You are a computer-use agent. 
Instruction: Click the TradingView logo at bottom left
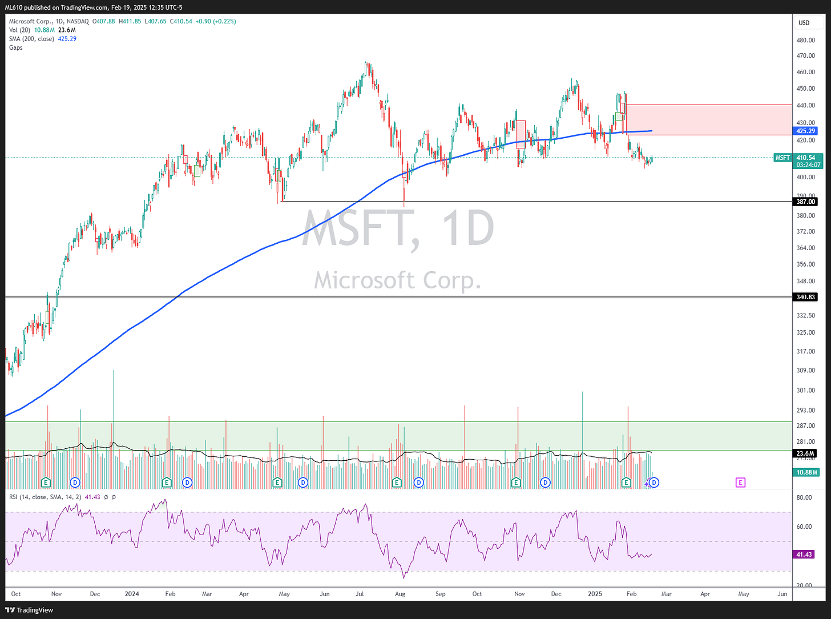pos(30,610)
